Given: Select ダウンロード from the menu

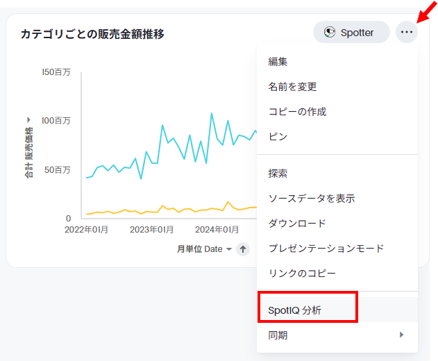Looking at the screenshot, I should coord(297,223).
